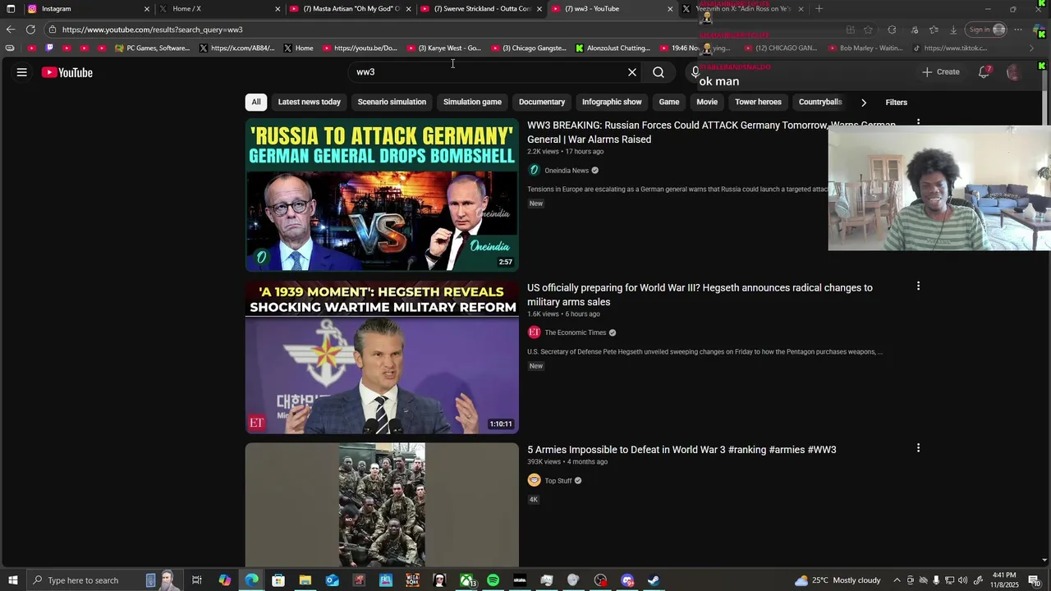Open the tiktok.c... bookmark
The width and height of the screenshot is (1051, 591).
[949, 48]
